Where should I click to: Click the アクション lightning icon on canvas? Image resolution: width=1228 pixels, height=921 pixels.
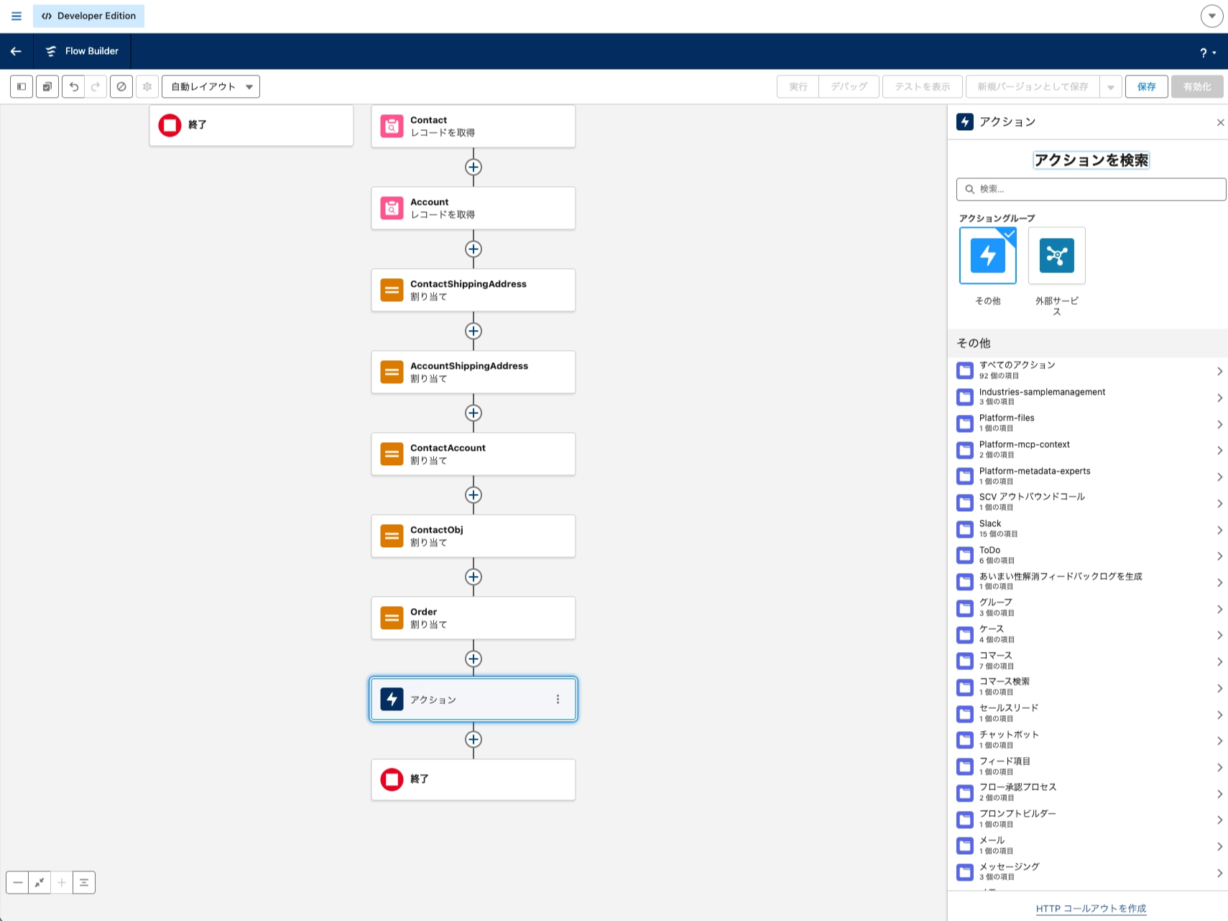[392, 699]
